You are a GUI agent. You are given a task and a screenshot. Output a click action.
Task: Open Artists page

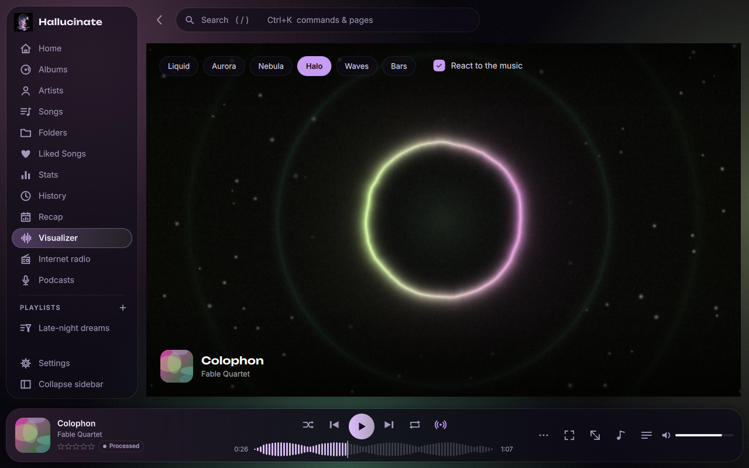pos(72,91)
